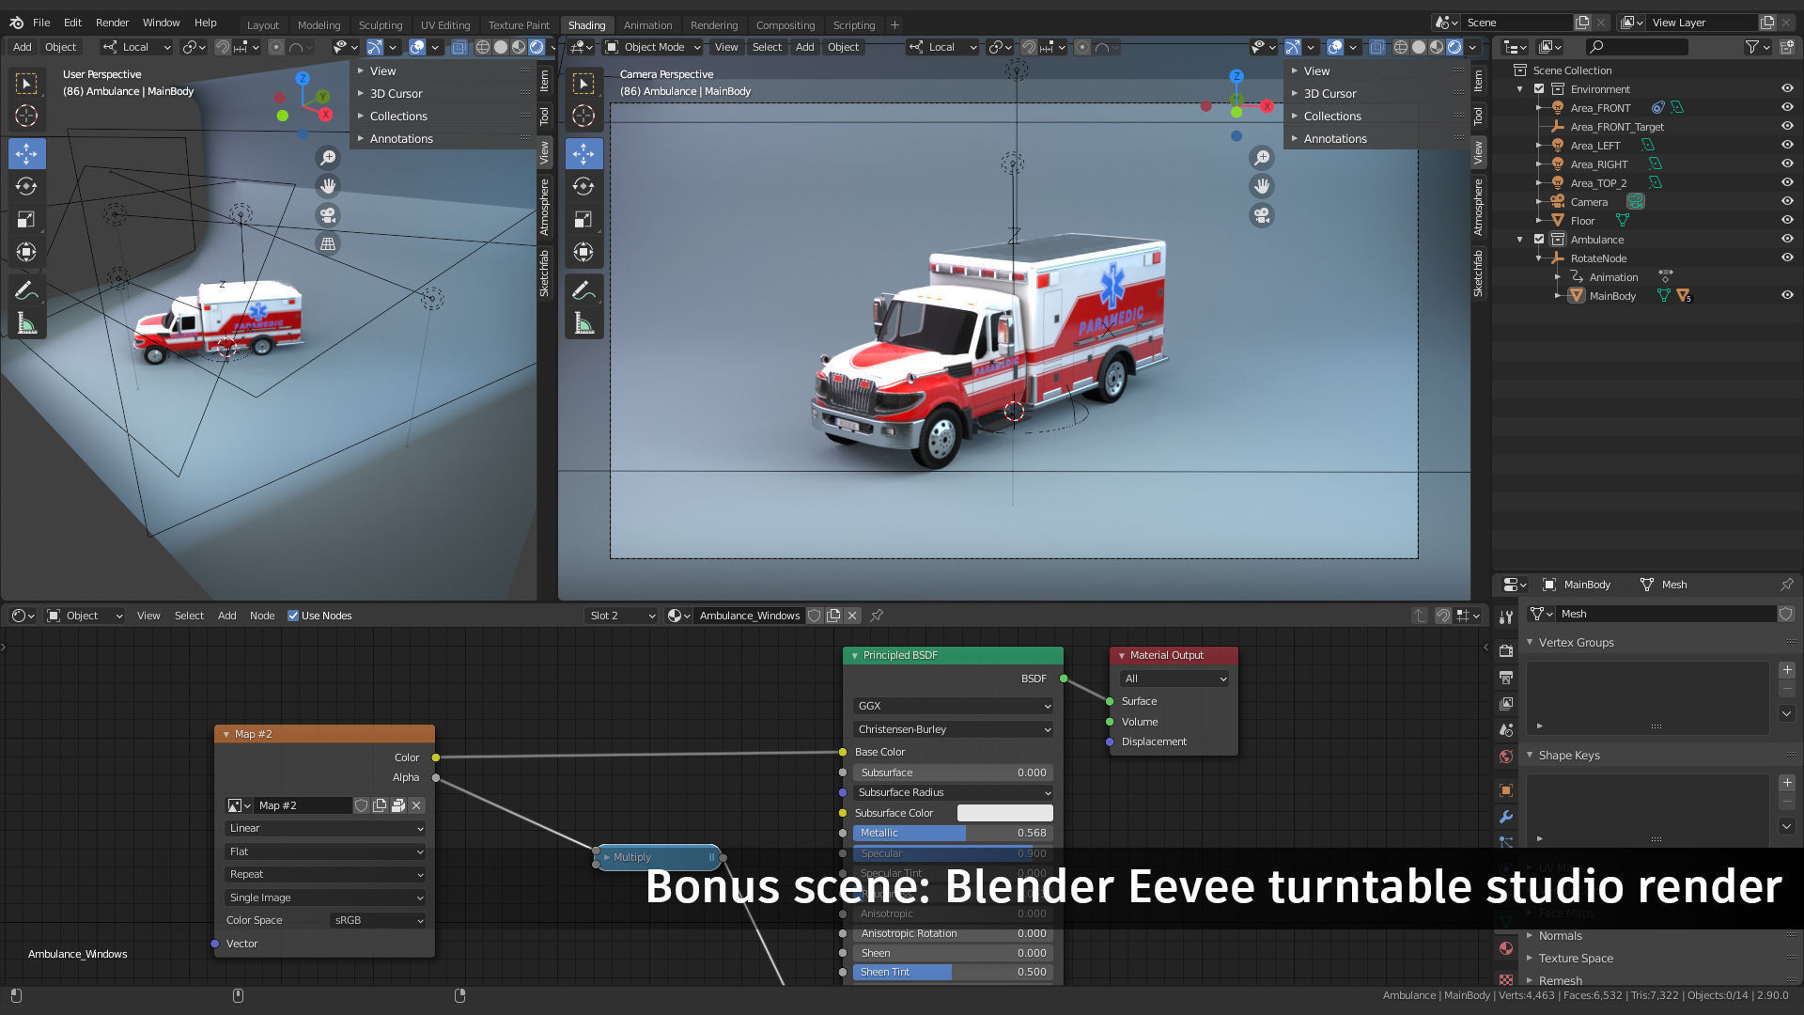Screen dimensions: 1804x1015
Task: Select the Measure tool in camera viewport
Action: [583, 324]
